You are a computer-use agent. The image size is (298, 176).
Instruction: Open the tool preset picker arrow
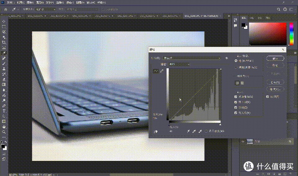pyautogui.click(x=18, y=9)
